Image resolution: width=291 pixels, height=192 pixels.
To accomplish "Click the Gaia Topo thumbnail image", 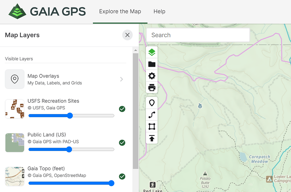I will [x=15, y=176].
